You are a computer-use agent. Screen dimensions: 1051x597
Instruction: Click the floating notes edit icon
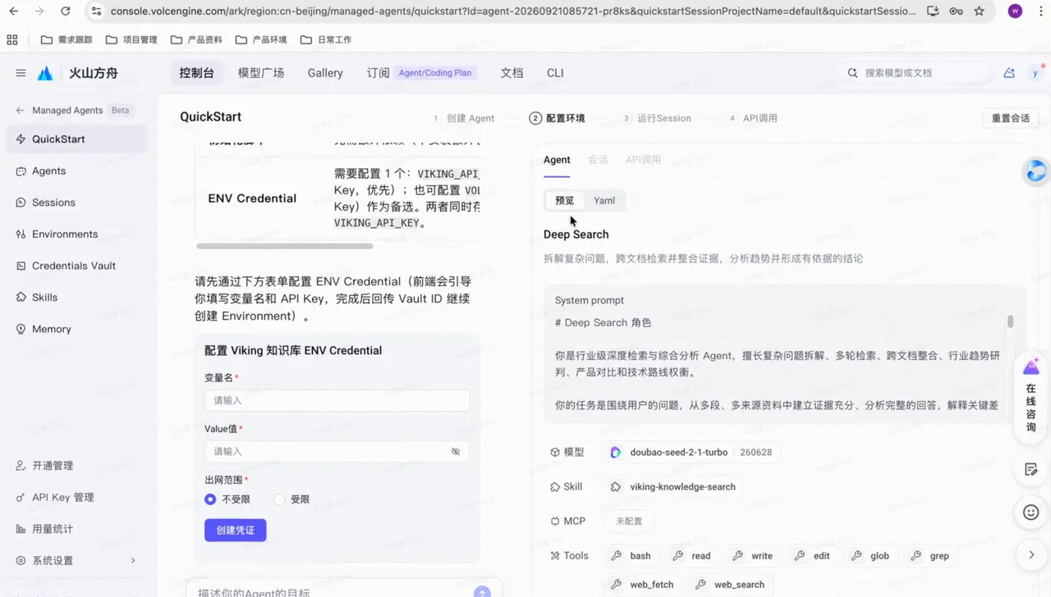pyautogui.click(x=1031, y=470)
